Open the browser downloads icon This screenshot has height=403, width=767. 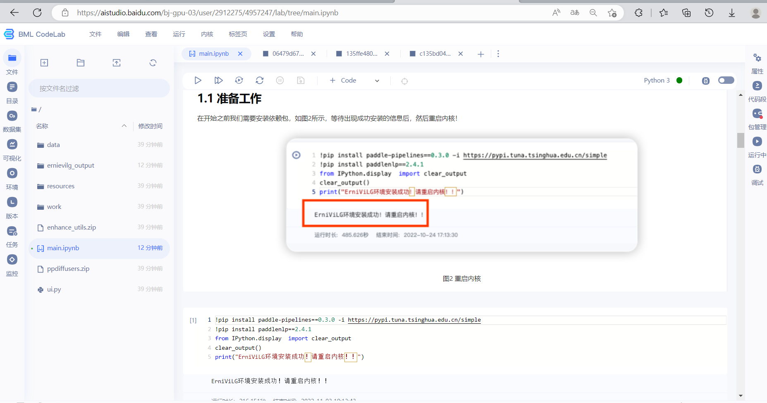pos(731,13)
